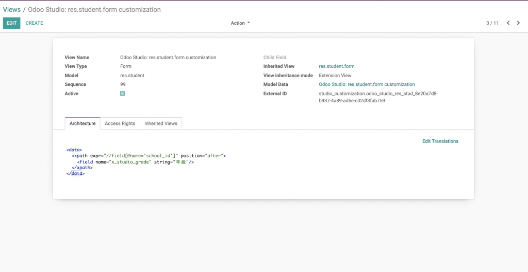This screenshot has height=272, width=528.
Task: Click the Sequence value 99
Action: pyautogui.click(x=123, y=84)
